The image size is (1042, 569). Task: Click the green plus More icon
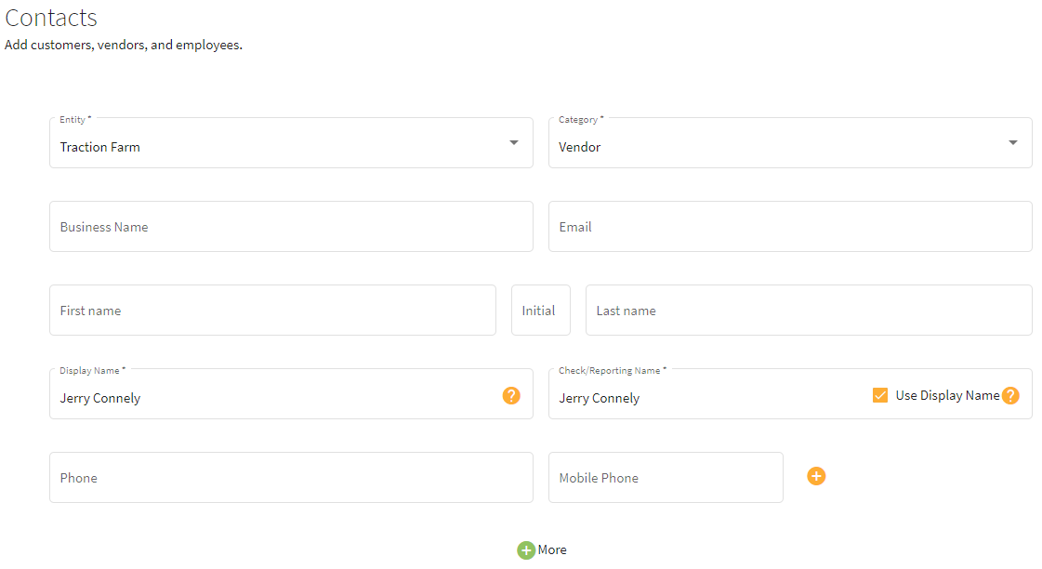click(526, 550)
